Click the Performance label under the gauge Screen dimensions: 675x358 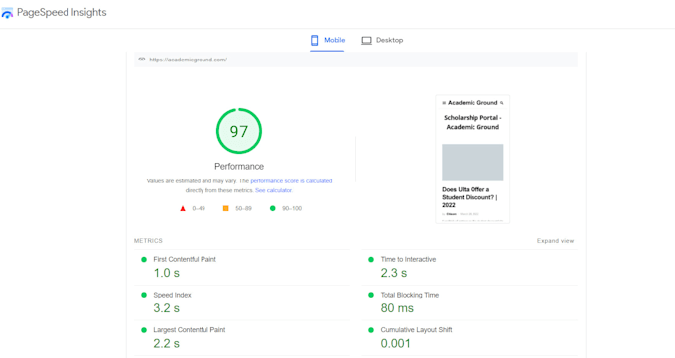click(x=239, y=166)
